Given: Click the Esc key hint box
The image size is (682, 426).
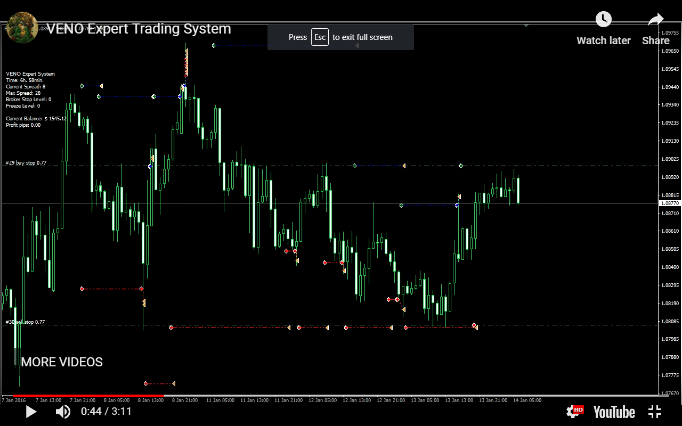Looking at the screenshot, I should point(320,37).
